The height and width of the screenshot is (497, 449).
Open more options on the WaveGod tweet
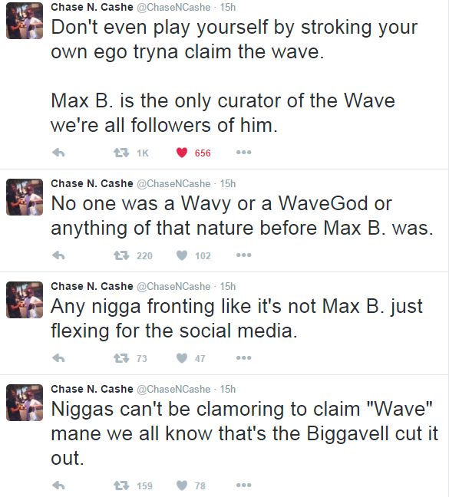[243, 255]
